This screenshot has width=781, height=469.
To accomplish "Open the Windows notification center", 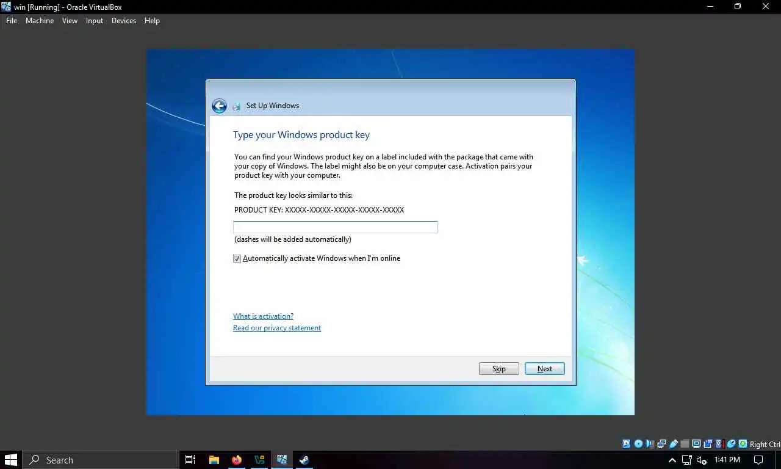I will click(x=759, y=460).
